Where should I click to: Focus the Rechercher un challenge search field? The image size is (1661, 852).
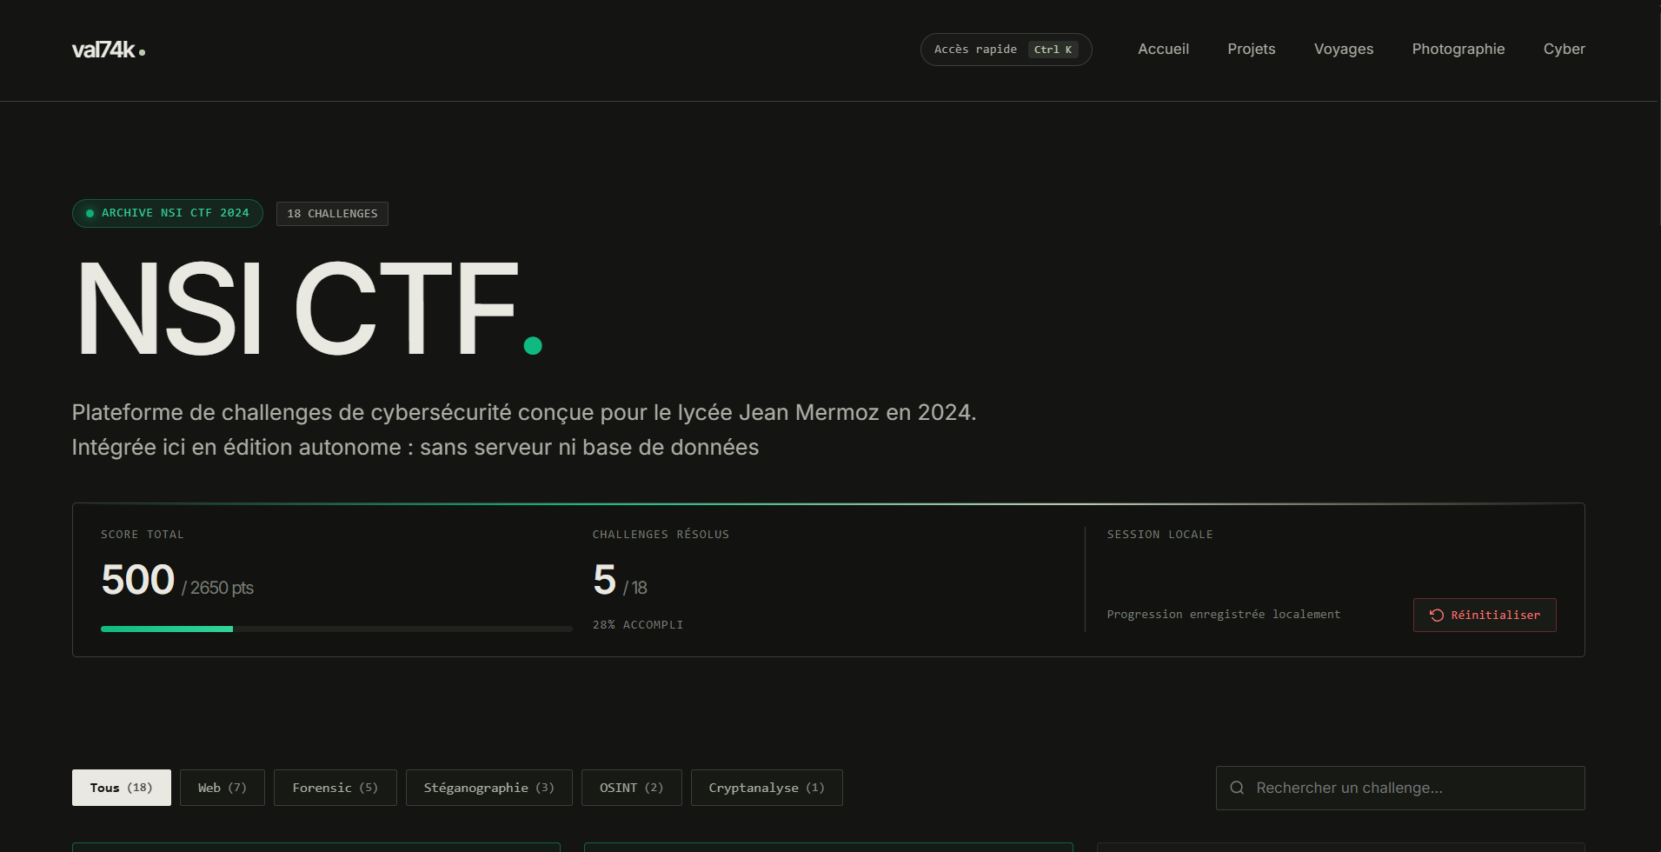[x=1399, y=788]
